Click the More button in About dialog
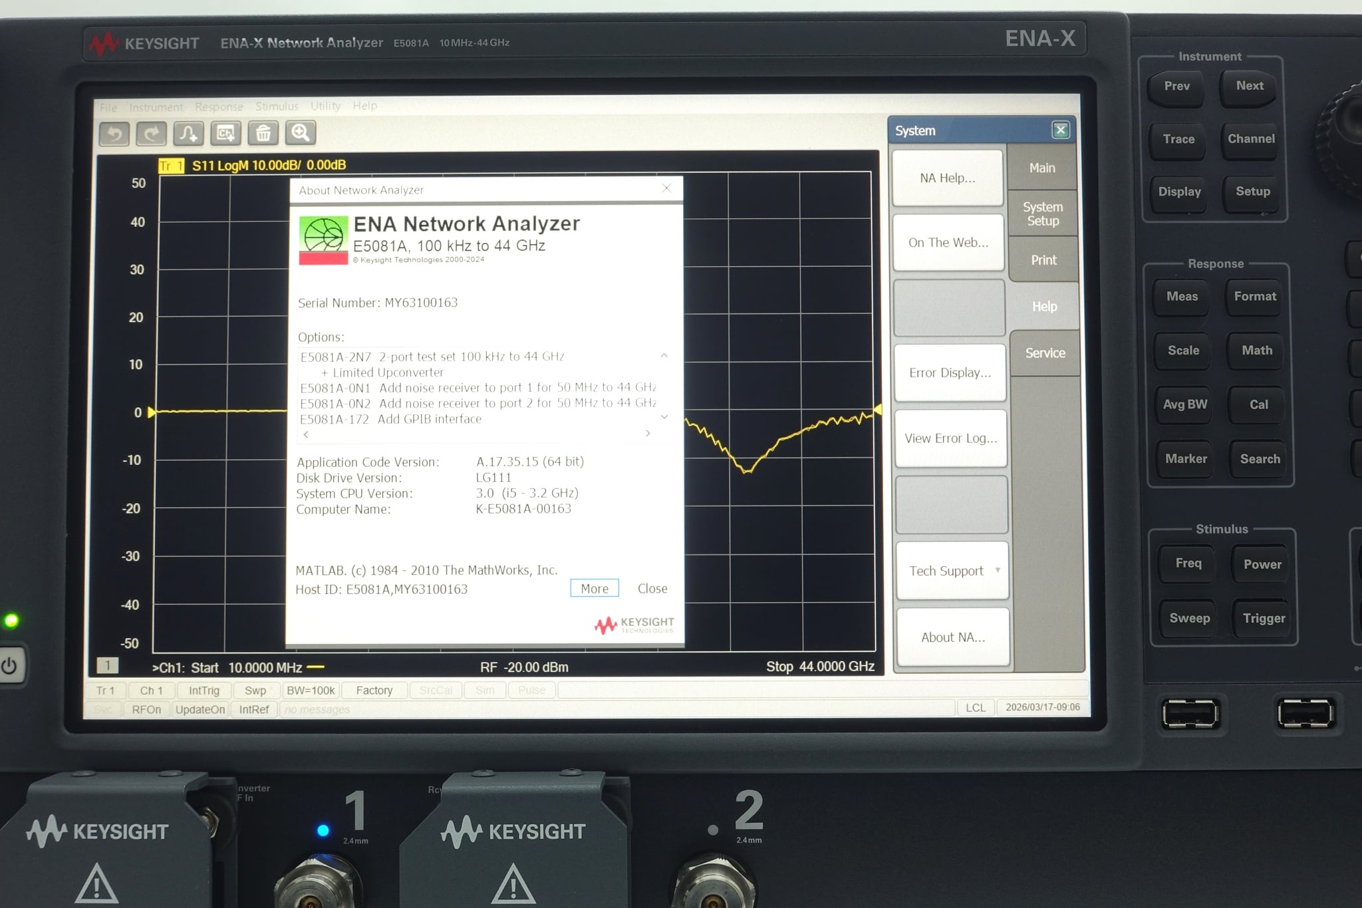 [595, 588]
